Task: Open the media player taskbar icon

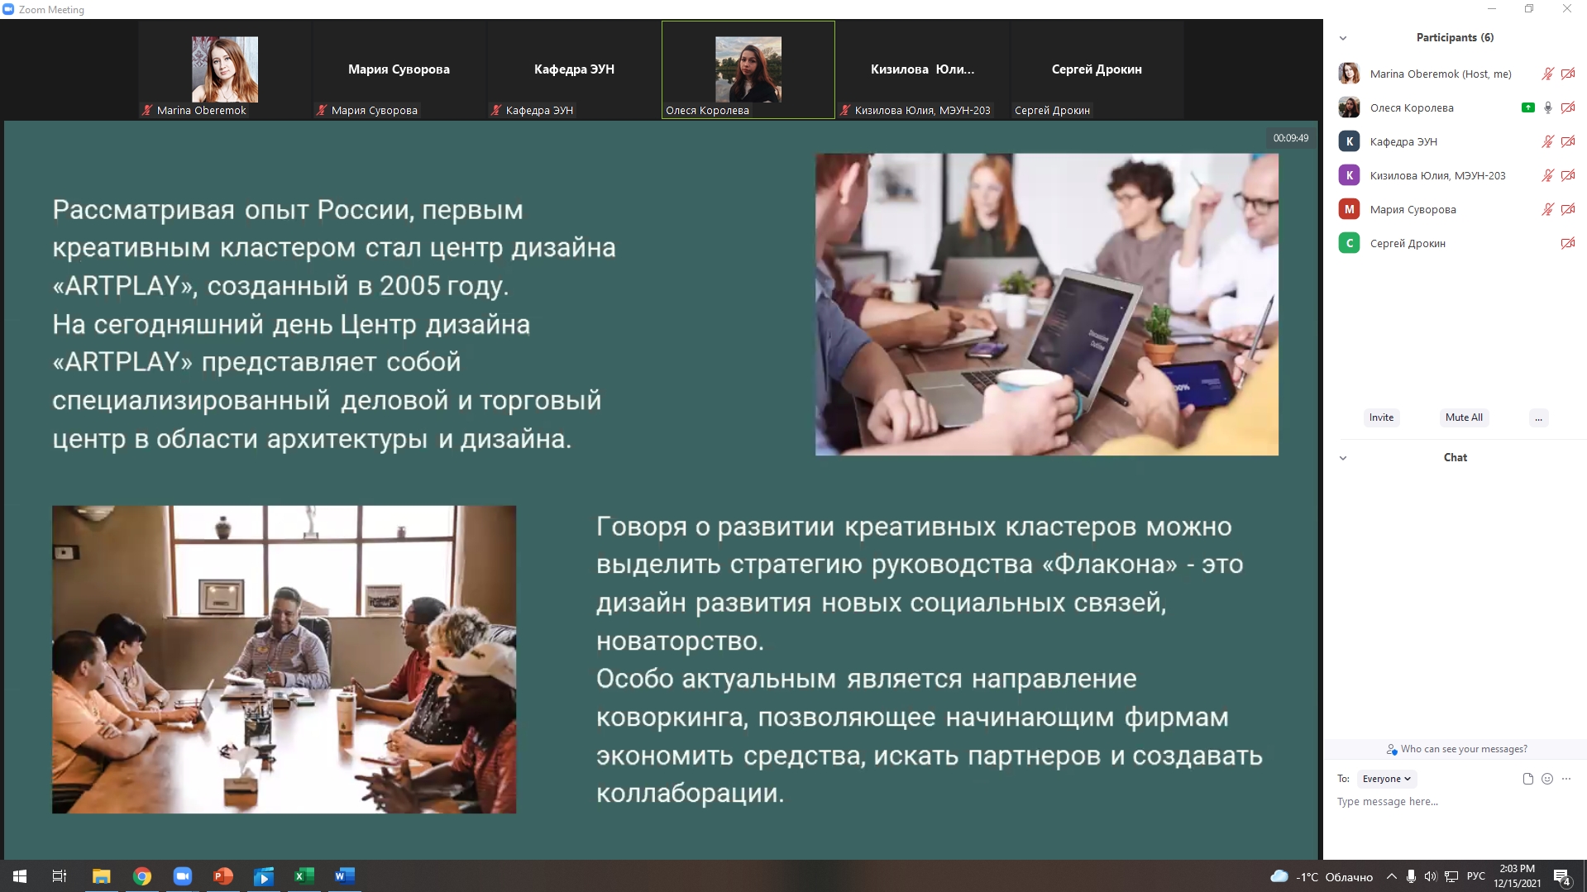Action: [263, 876]
